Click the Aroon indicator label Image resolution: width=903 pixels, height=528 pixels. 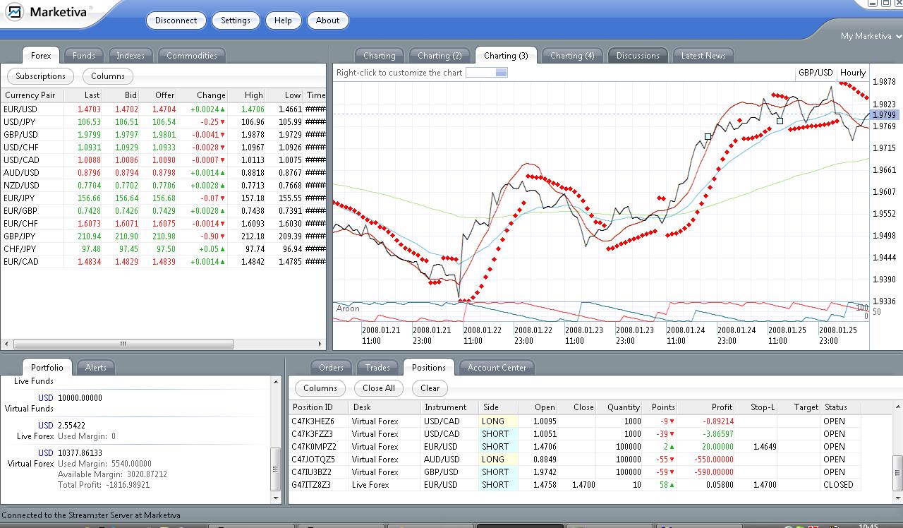348,308
